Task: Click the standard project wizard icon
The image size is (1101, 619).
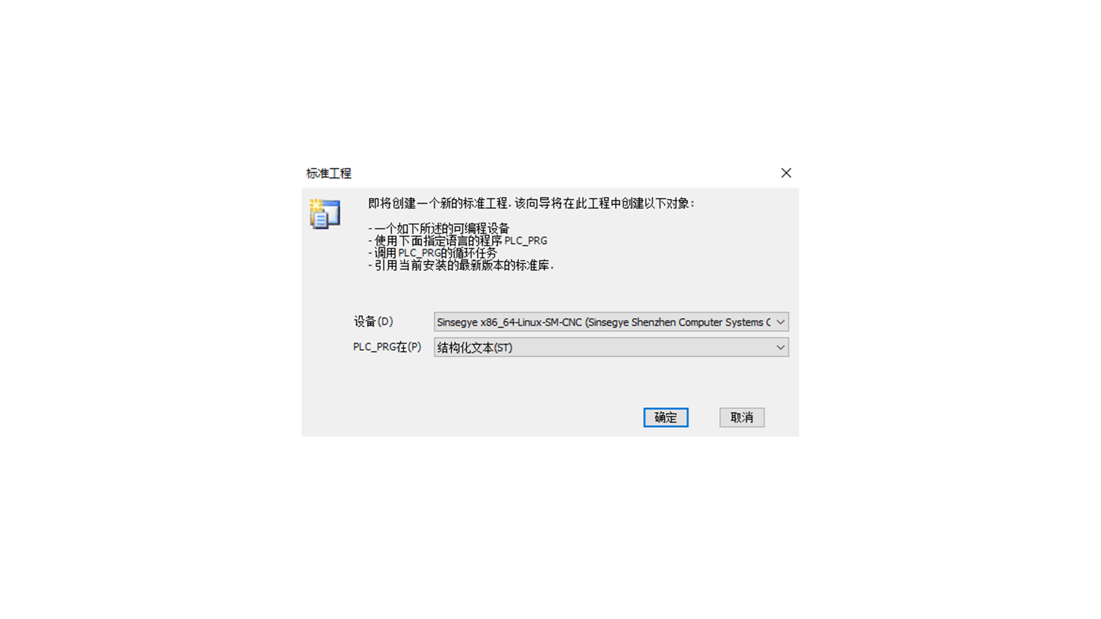Action: [325, 214]
